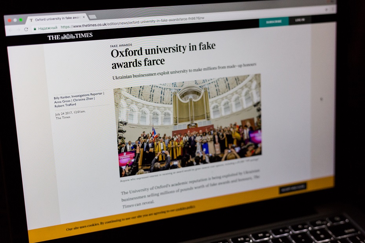Click the green padlock secure icon

pyautogui.click(x=35, y=29)
